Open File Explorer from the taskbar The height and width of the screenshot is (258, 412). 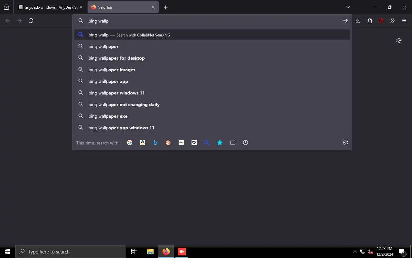coord(150,252)
